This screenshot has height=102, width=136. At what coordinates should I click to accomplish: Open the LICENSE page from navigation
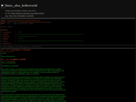30,16
